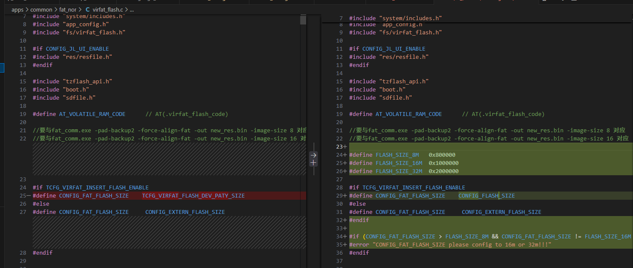Image resolution: width=633 pixels, height=268 pixels.
Task: Click the value 0x1000000
Action: point(444,163)
